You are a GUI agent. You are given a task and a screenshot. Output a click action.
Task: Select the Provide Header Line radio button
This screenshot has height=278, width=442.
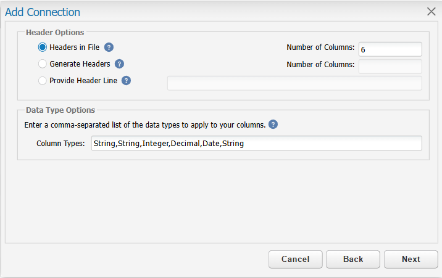click(x=42, y=81)
